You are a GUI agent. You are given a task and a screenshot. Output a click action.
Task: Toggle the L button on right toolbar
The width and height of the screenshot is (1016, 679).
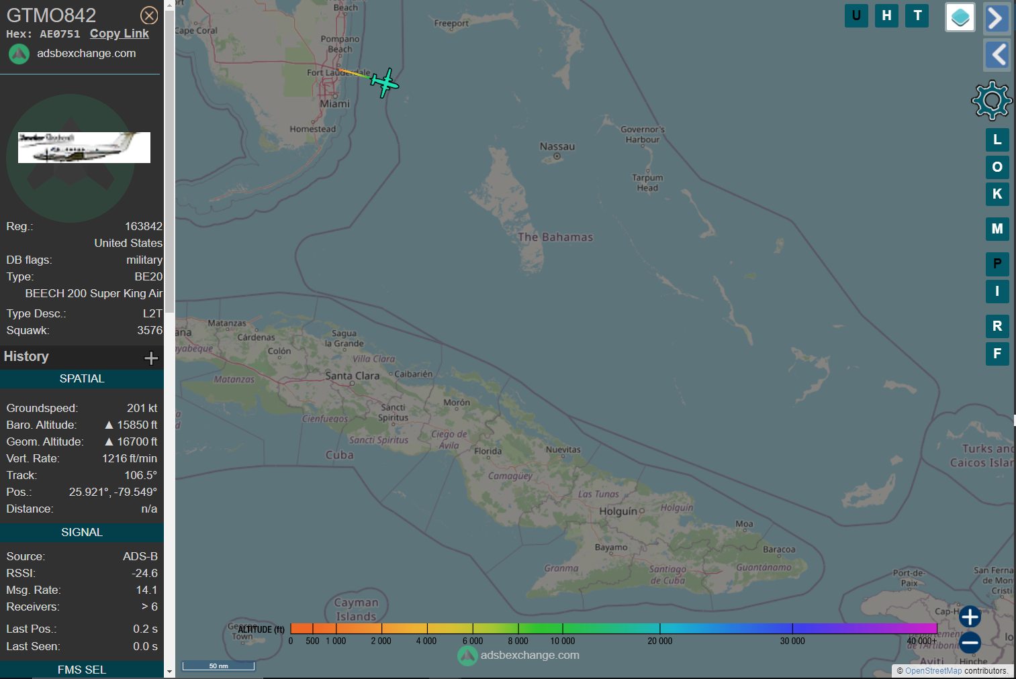click(x=997, y=140)
